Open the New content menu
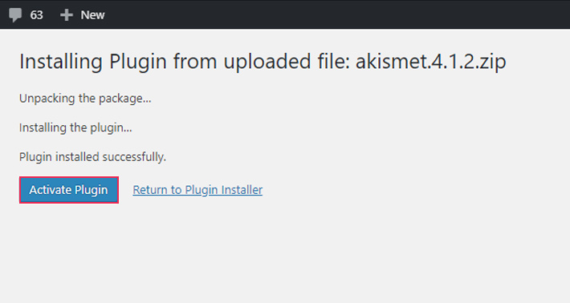Viewport: 570px width, 303px height. (x=83, y=15)
